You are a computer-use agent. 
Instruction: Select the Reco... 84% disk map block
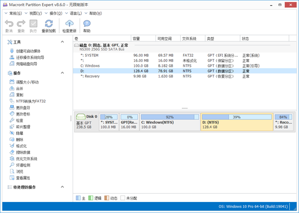(x=283, y=122)
